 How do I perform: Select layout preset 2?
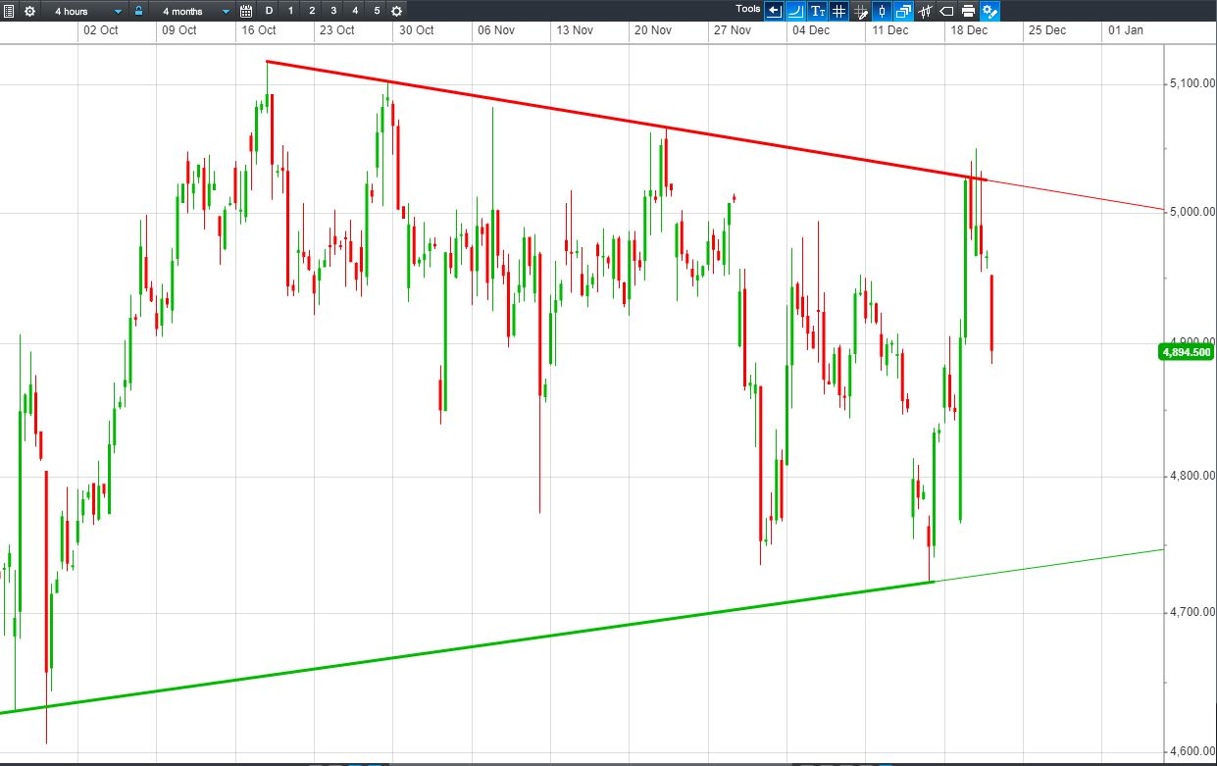(x=312, y=11)
